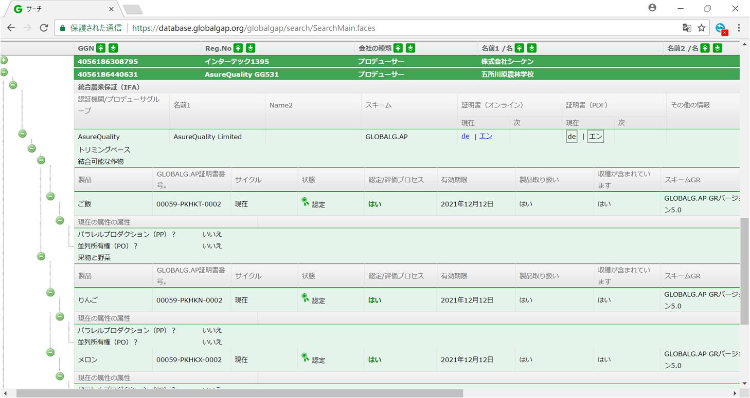The height and width of the screenshot is (398, 750).
Task: Click certified ribbon icon in りんご row
Action: click(306, 298)
